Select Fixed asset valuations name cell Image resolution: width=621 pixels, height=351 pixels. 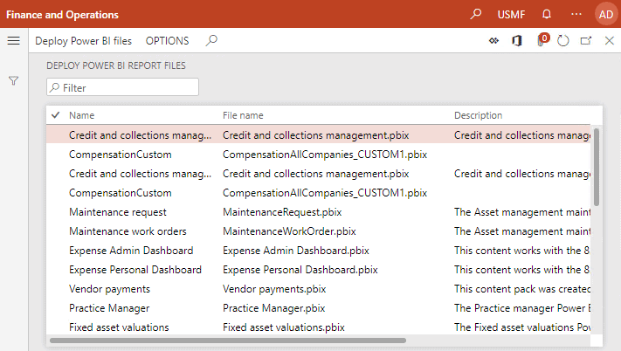(x=119, y=327)
